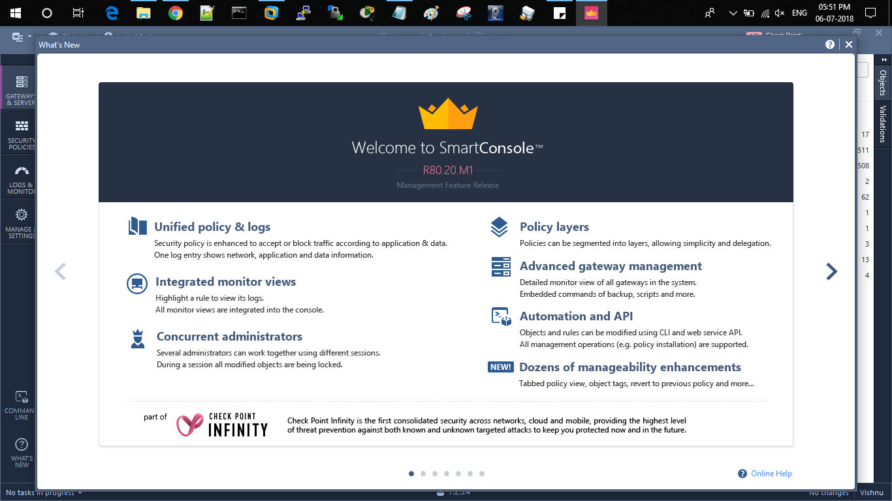The height and width of the screenshot is (501, 892).
Task: Go to the previous What's New slide
Action: click(60, 271)
